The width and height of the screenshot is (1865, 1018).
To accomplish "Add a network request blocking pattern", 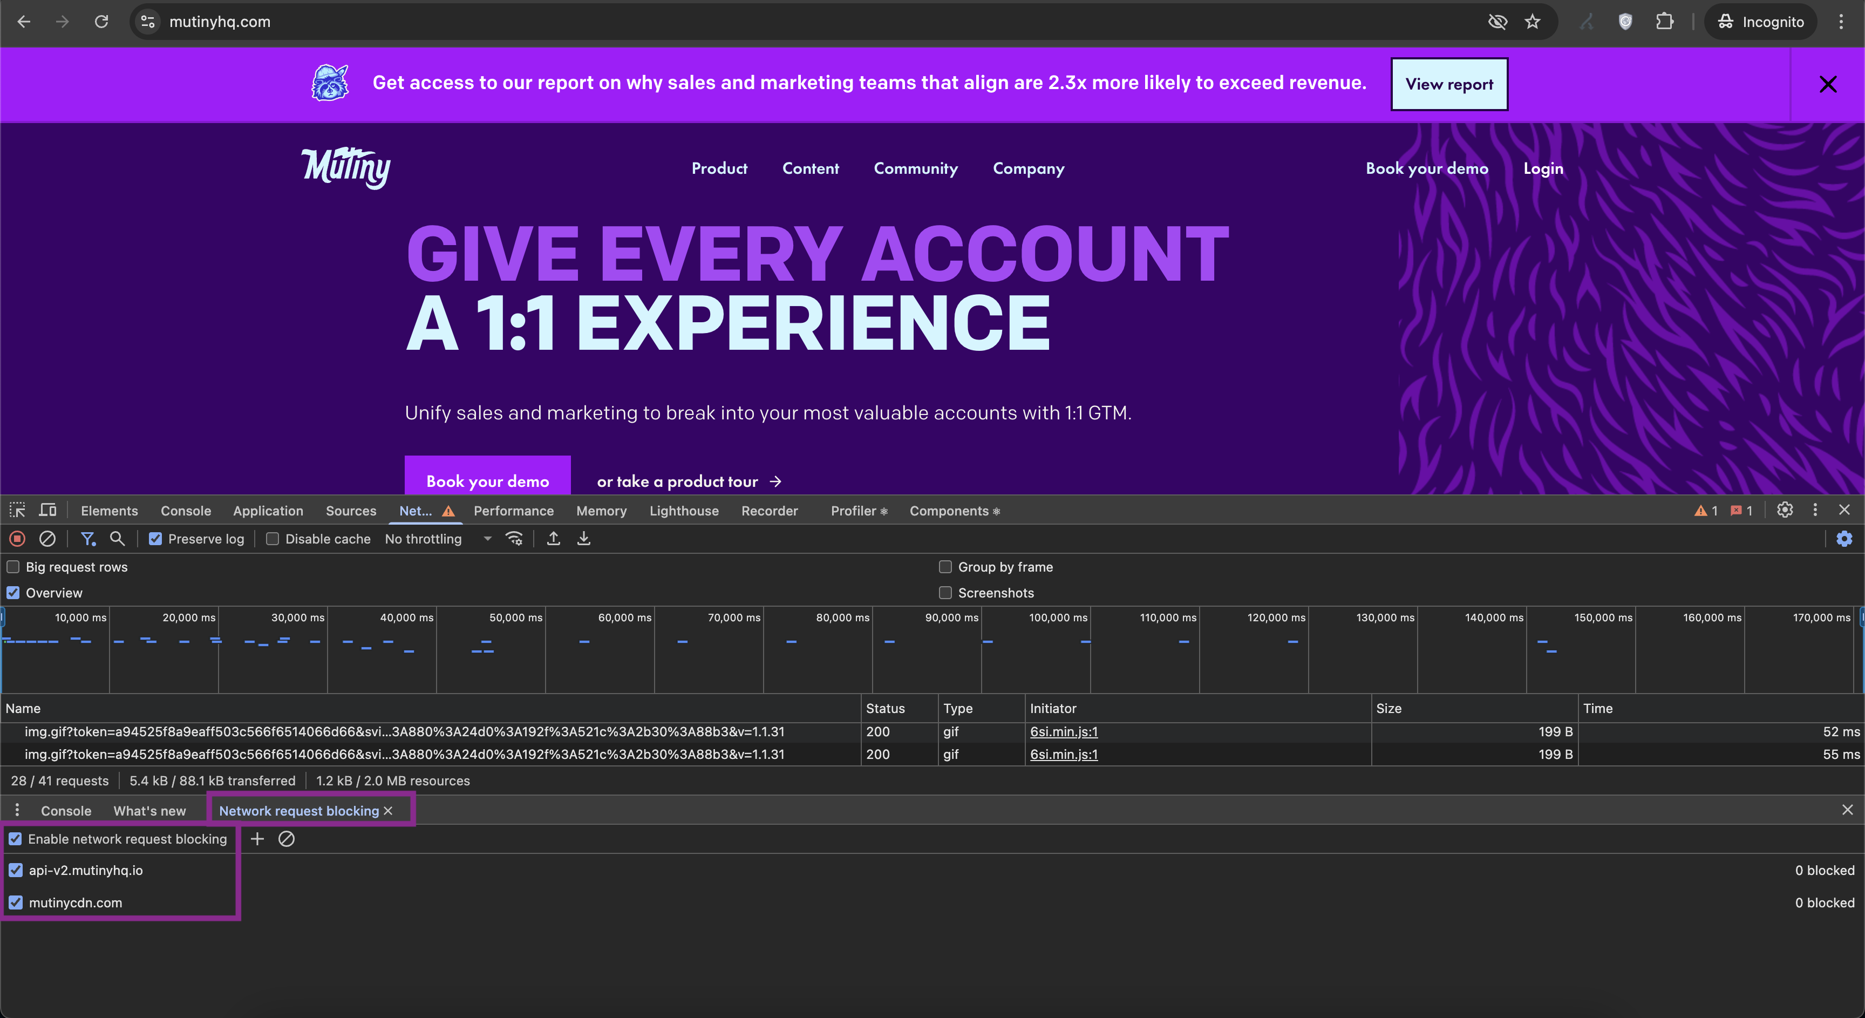I will tap(257, 838).
